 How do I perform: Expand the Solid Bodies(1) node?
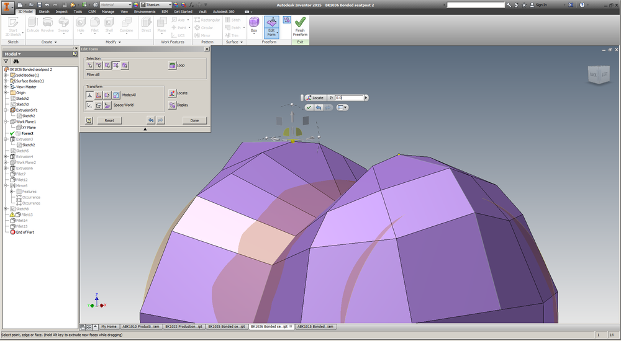tap(6, 75)
